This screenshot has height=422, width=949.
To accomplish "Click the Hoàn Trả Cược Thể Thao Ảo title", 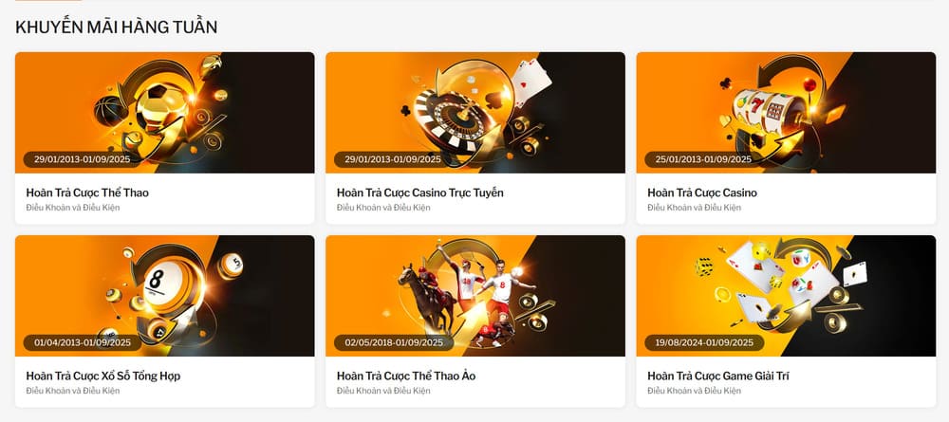I will point(406,376).
